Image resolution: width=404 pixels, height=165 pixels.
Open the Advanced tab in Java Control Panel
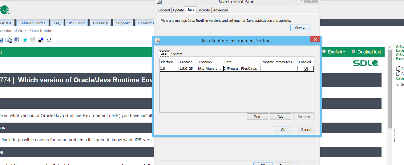coord(220,10)
